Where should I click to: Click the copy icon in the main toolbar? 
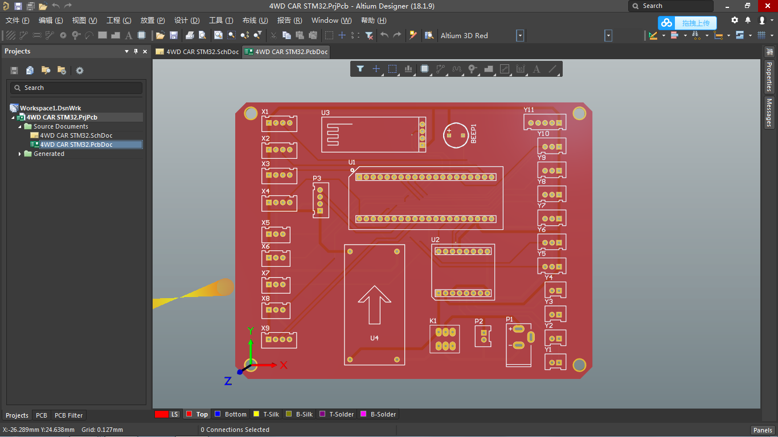click(x=286, y=35)
